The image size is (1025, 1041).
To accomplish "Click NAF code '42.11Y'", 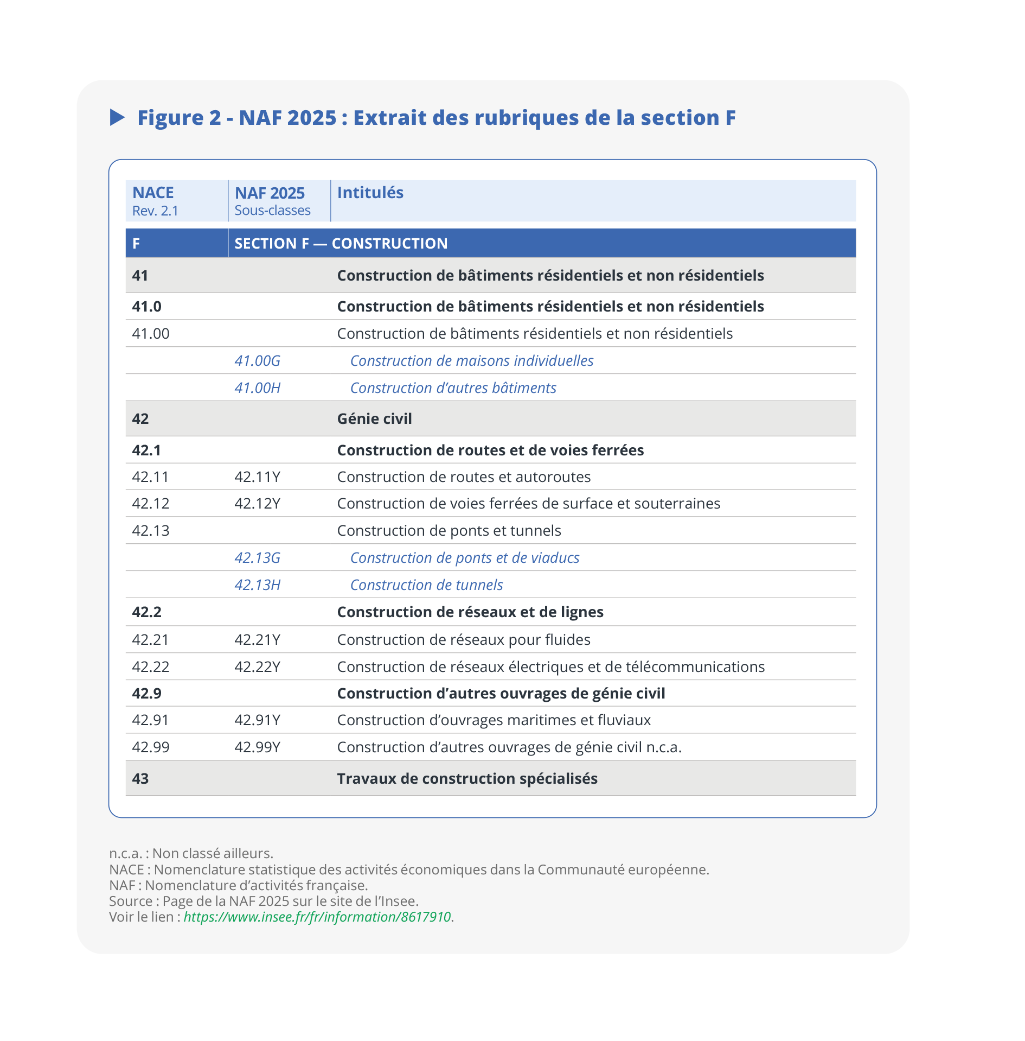I will 258,477.
